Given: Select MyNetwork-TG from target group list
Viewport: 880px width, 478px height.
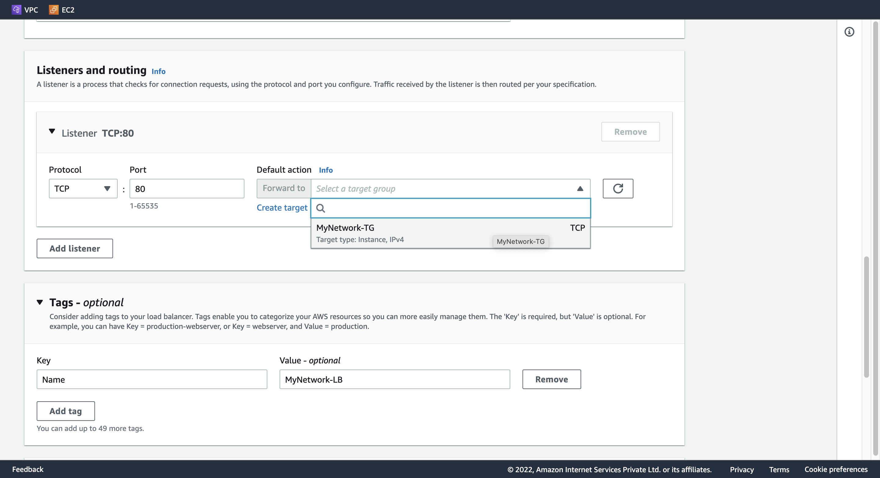Looking at the screenshot, I should tap(450, 233).
